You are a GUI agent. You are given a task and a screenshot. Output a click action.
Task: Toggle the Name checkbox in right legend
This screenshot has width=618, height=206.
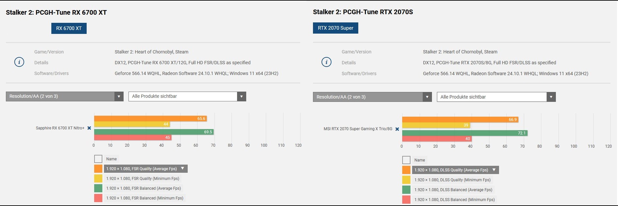point(406,160)
